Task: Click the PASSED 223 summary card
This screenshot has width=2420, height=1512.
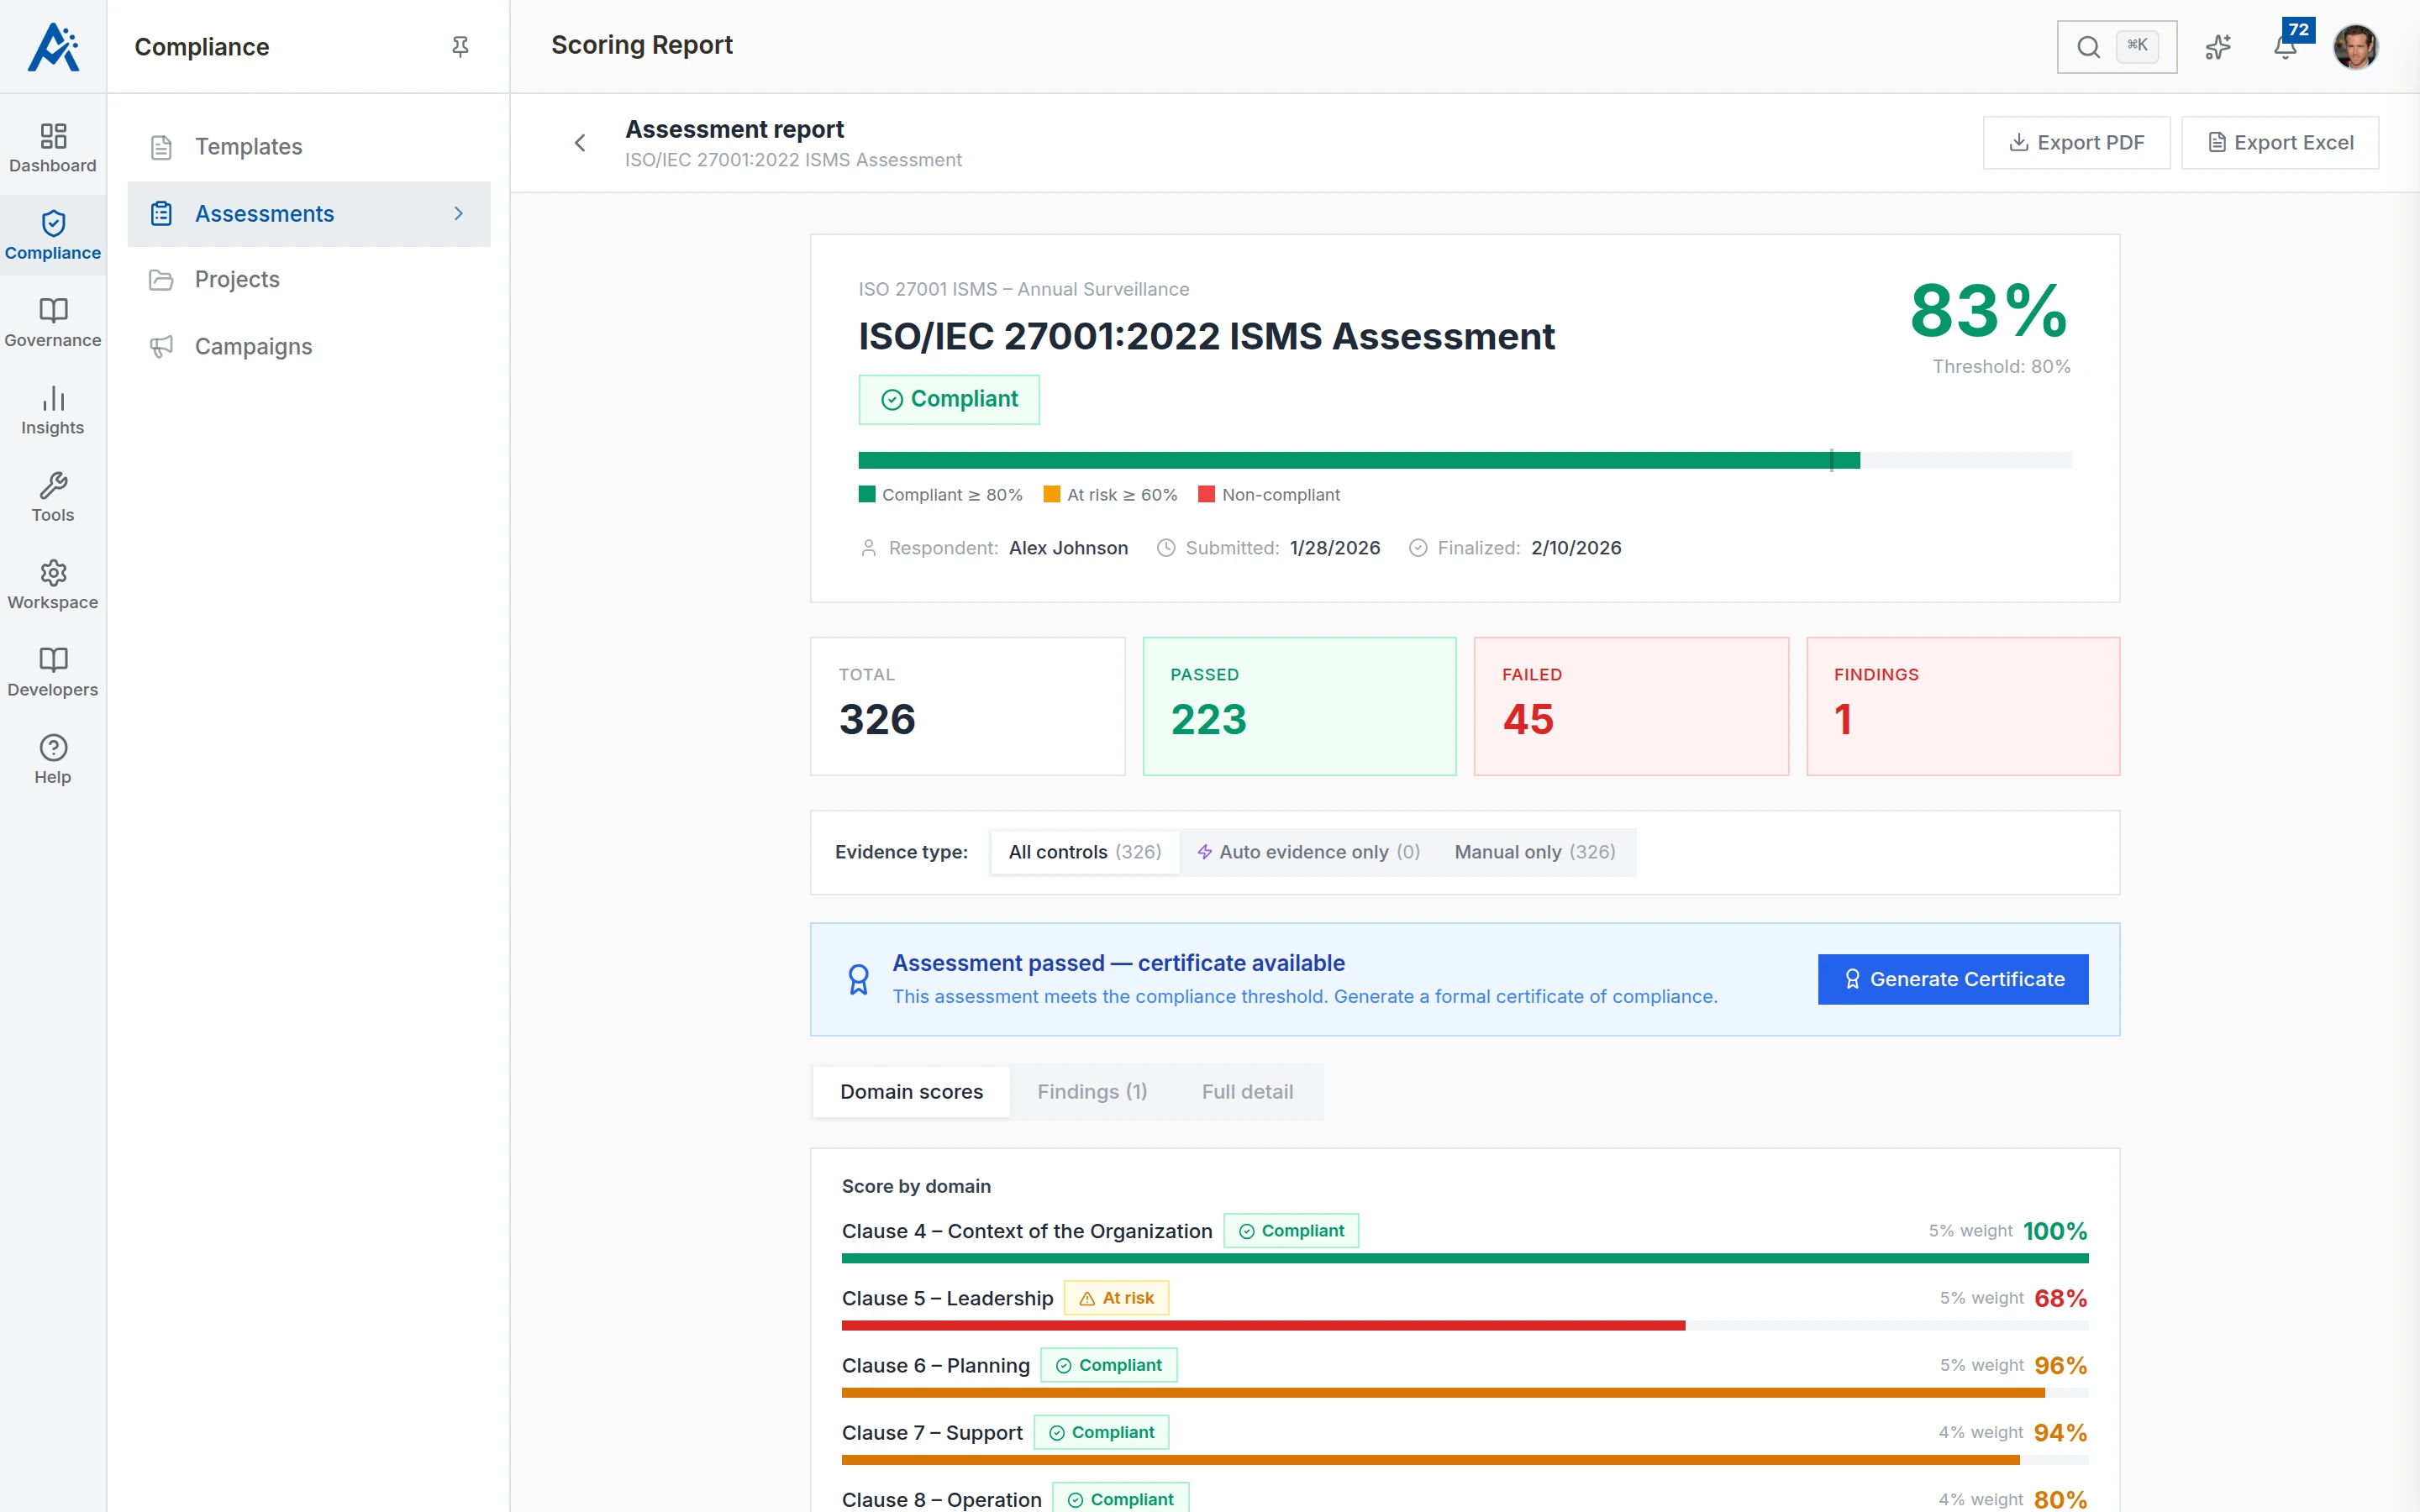Action: tap(1299, 706)
